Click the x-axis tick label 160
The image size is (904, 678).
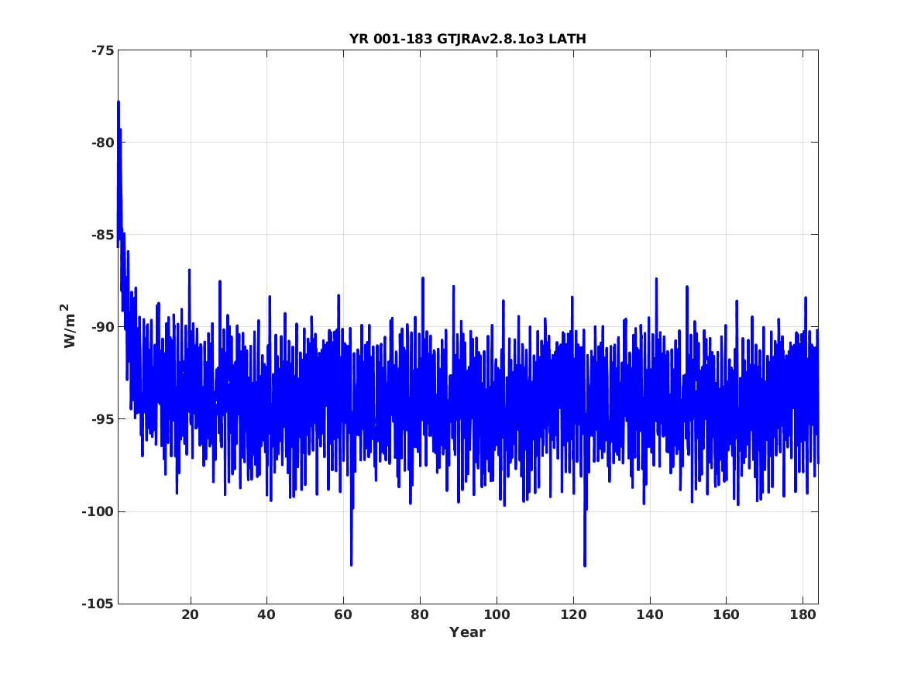point(726,614)
